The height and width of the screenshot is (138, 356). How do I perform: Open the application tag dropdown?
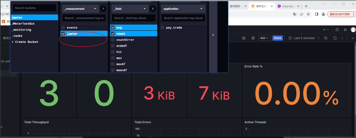point(183,9)
